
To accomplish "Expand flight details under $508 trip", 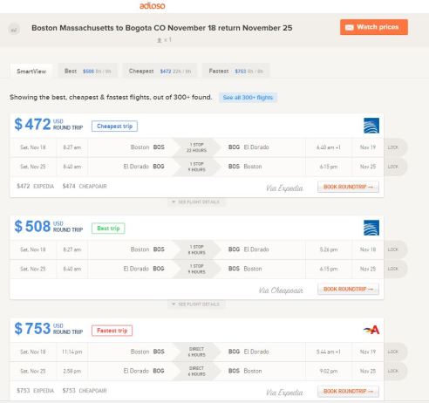I will point(196,304).
